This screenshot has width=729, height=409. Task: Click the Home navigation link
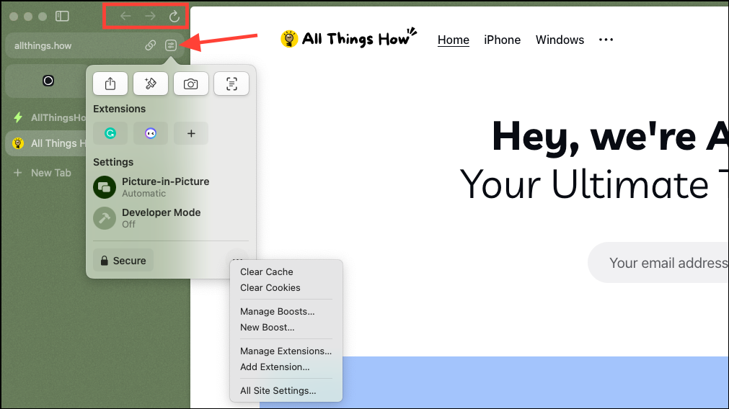pyautogui.click(x=454, y=40)
